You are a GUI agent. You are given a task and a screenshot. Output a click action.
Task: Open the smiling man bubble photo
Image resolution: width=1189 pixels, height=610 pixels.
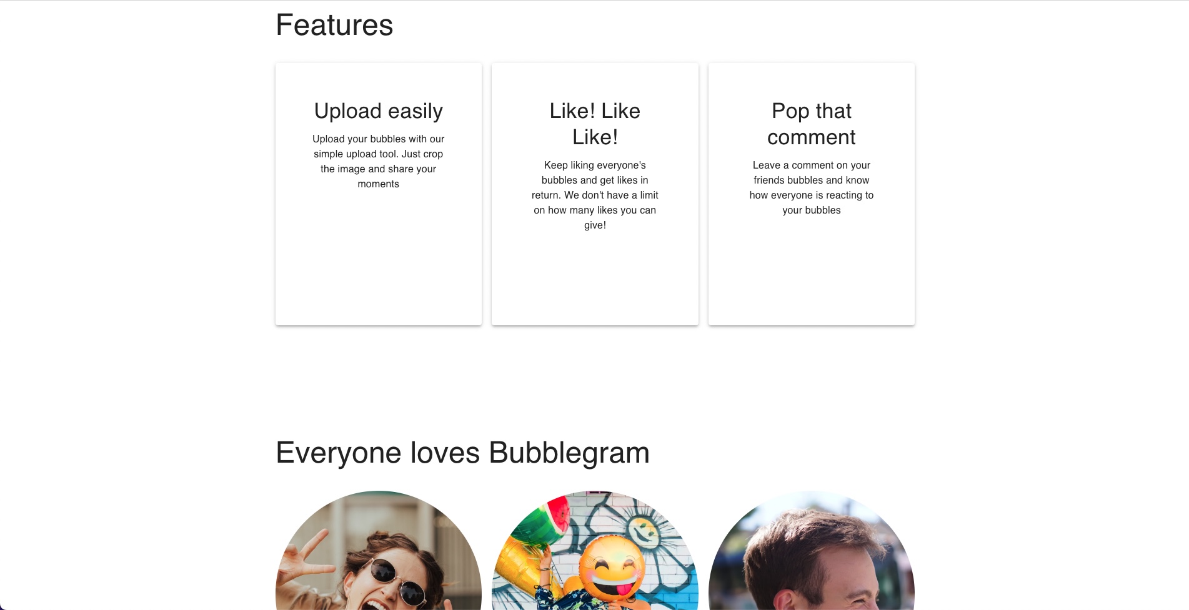812,550
